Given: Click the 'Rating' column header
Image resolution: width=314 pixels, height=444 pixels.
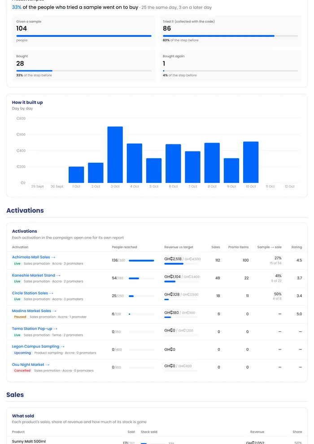Looking at the screenshot, I should (297, 247).
